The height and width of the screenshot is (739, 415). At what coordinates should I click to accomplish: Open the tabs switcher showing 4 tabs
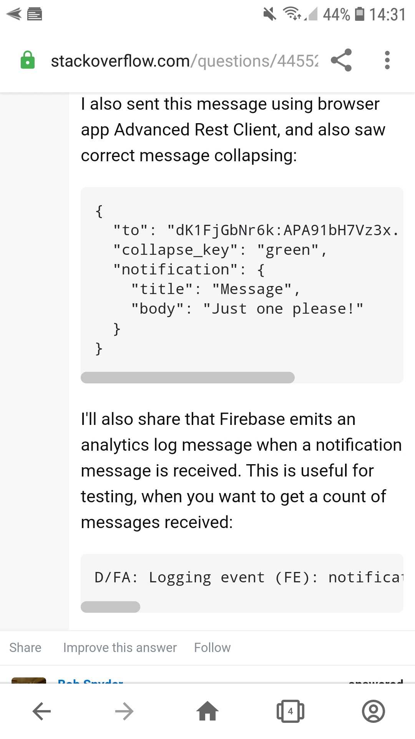click(x=290, y=711)
